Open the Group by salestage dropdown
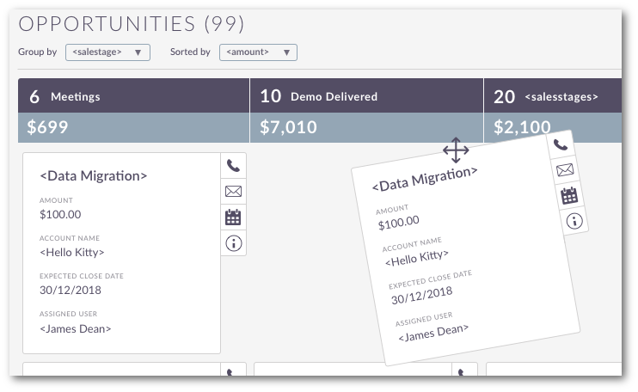Viewport: 638px width, 392px height. pyautogui.click(x=107, y=52)
